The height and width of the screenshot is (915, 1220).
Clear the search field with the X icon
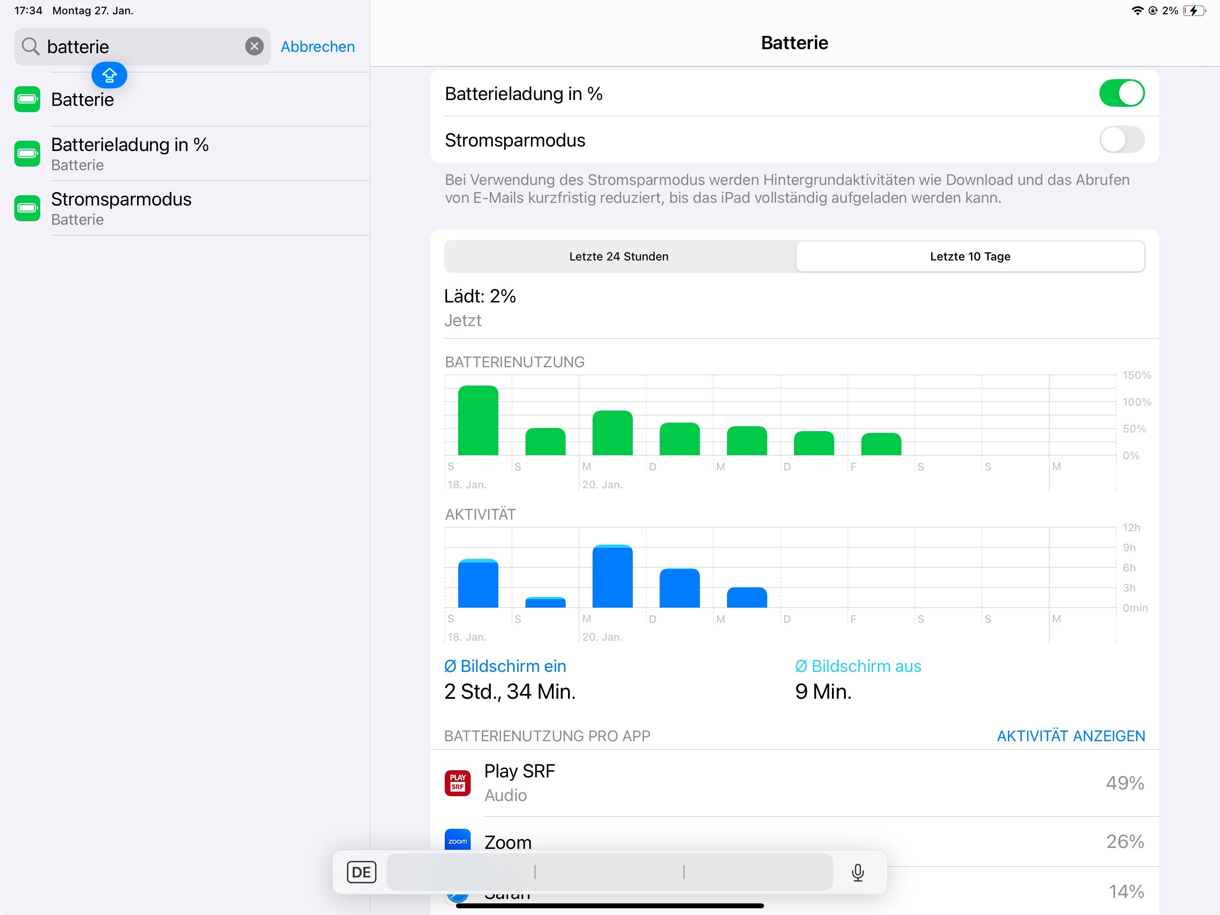(254, 46)
